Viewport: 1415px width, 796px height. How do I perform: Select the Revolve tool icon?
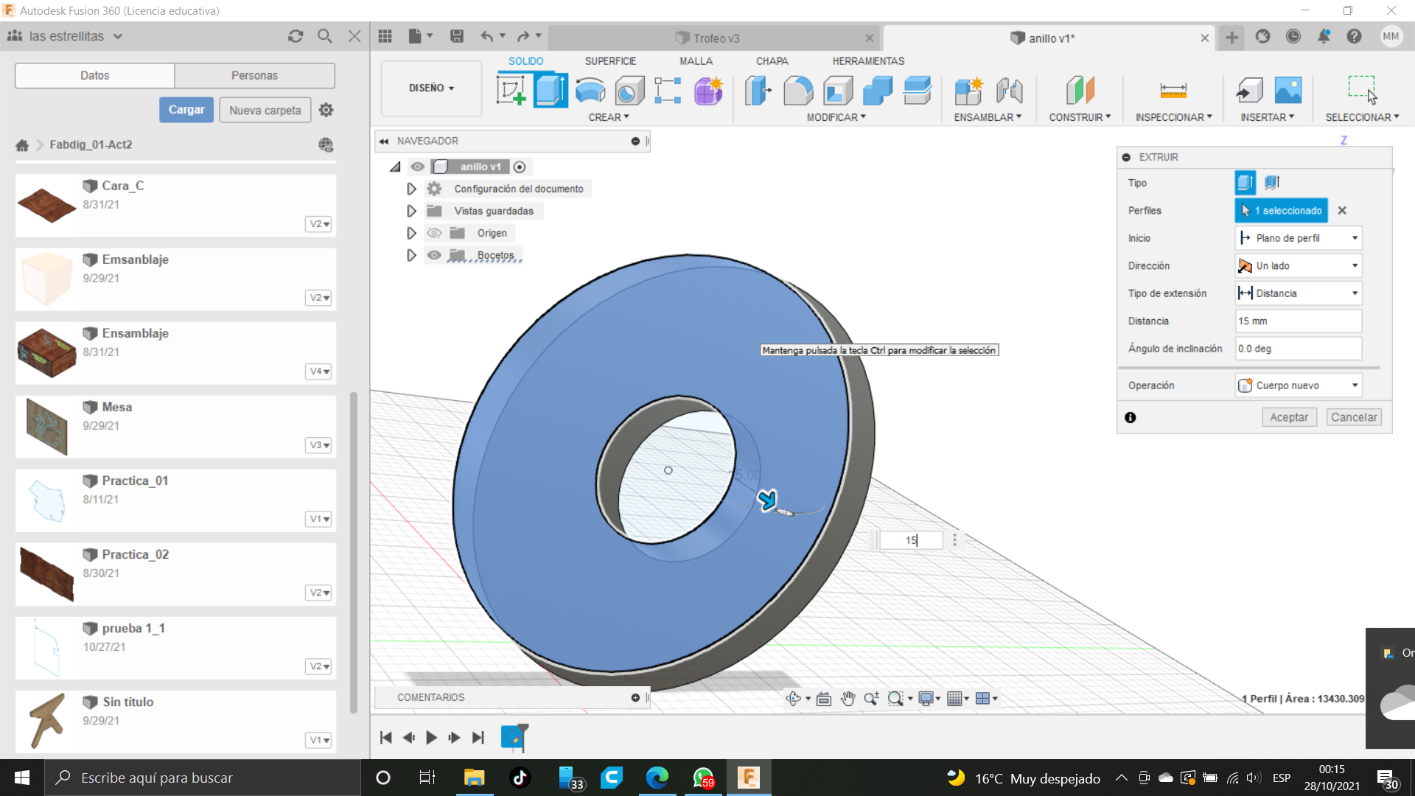tap(590, 91)
